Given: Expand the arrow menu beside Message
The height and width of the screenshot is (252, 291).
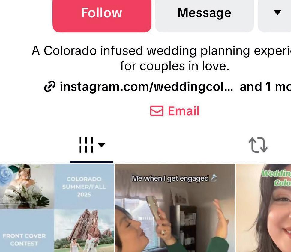Looking at the screenshot, I should (x=277, y=12).
